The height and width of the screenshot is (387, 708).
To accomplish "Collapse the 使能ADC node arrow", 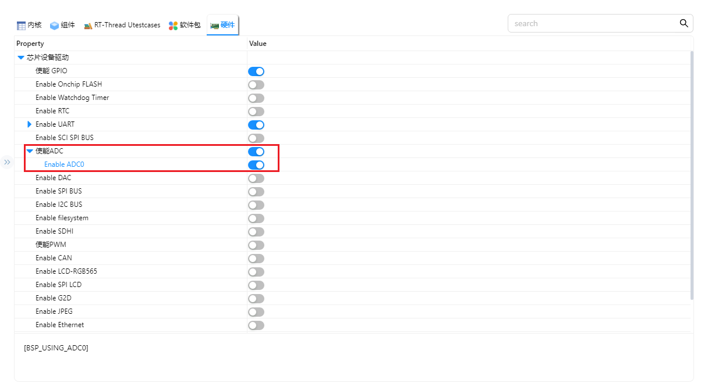I will (30, 151).
